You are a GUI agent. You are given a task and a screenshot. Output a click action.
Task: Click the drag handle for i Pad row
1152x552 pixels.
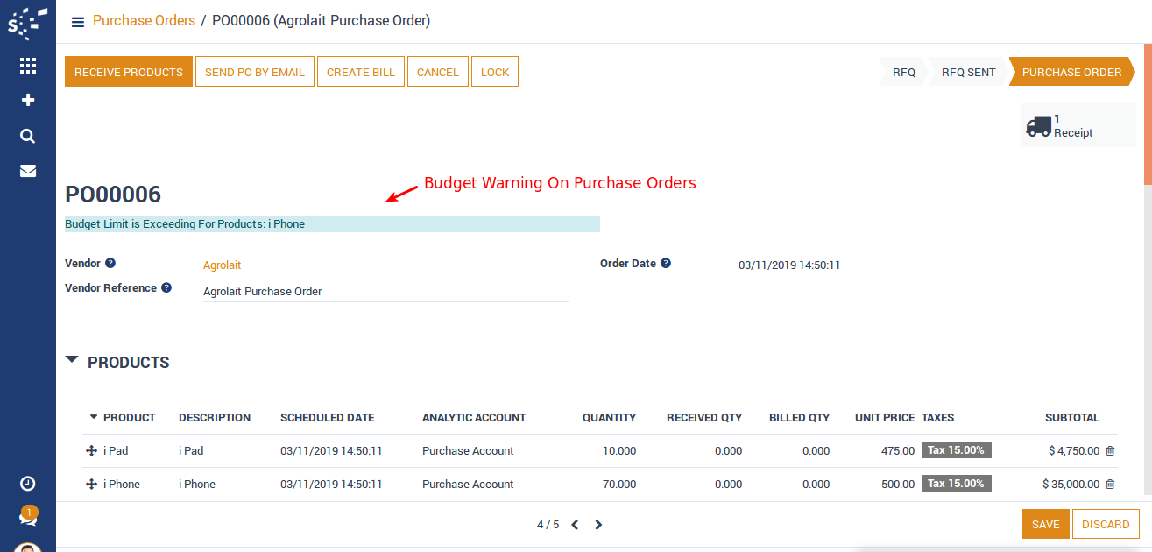[91, 450]
